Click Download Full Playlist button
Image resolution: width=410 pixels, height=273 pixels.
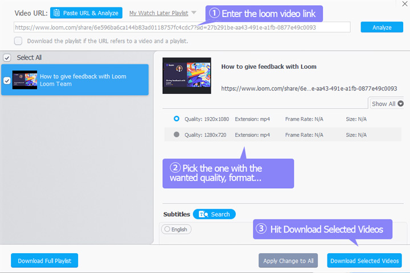(44, 260)
